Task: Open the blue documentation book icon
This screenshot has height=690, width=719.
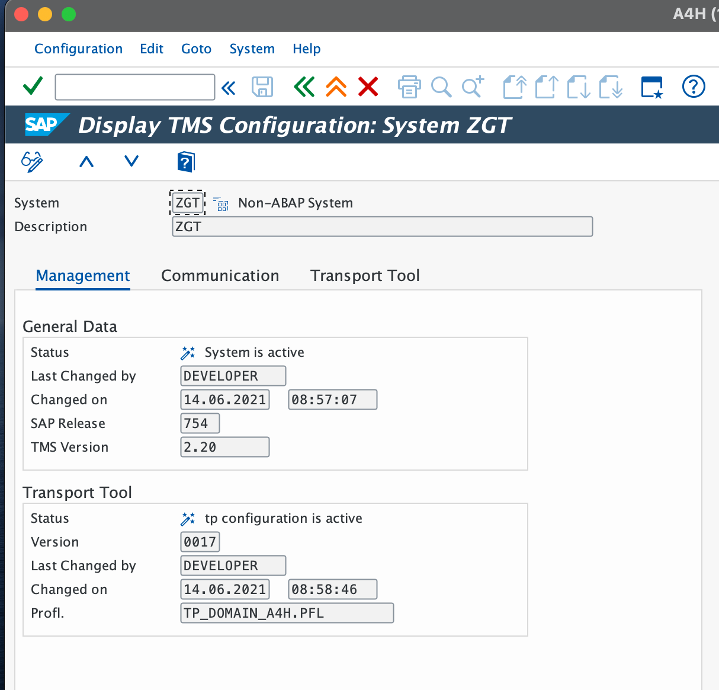Action: click(x=186, y=161)
